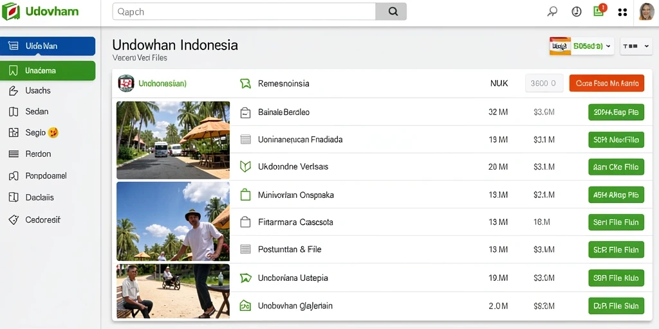Select the Uncbonana Ustepia file name
659x329 pixels.
pyautogui.click(x=293, y=278)
